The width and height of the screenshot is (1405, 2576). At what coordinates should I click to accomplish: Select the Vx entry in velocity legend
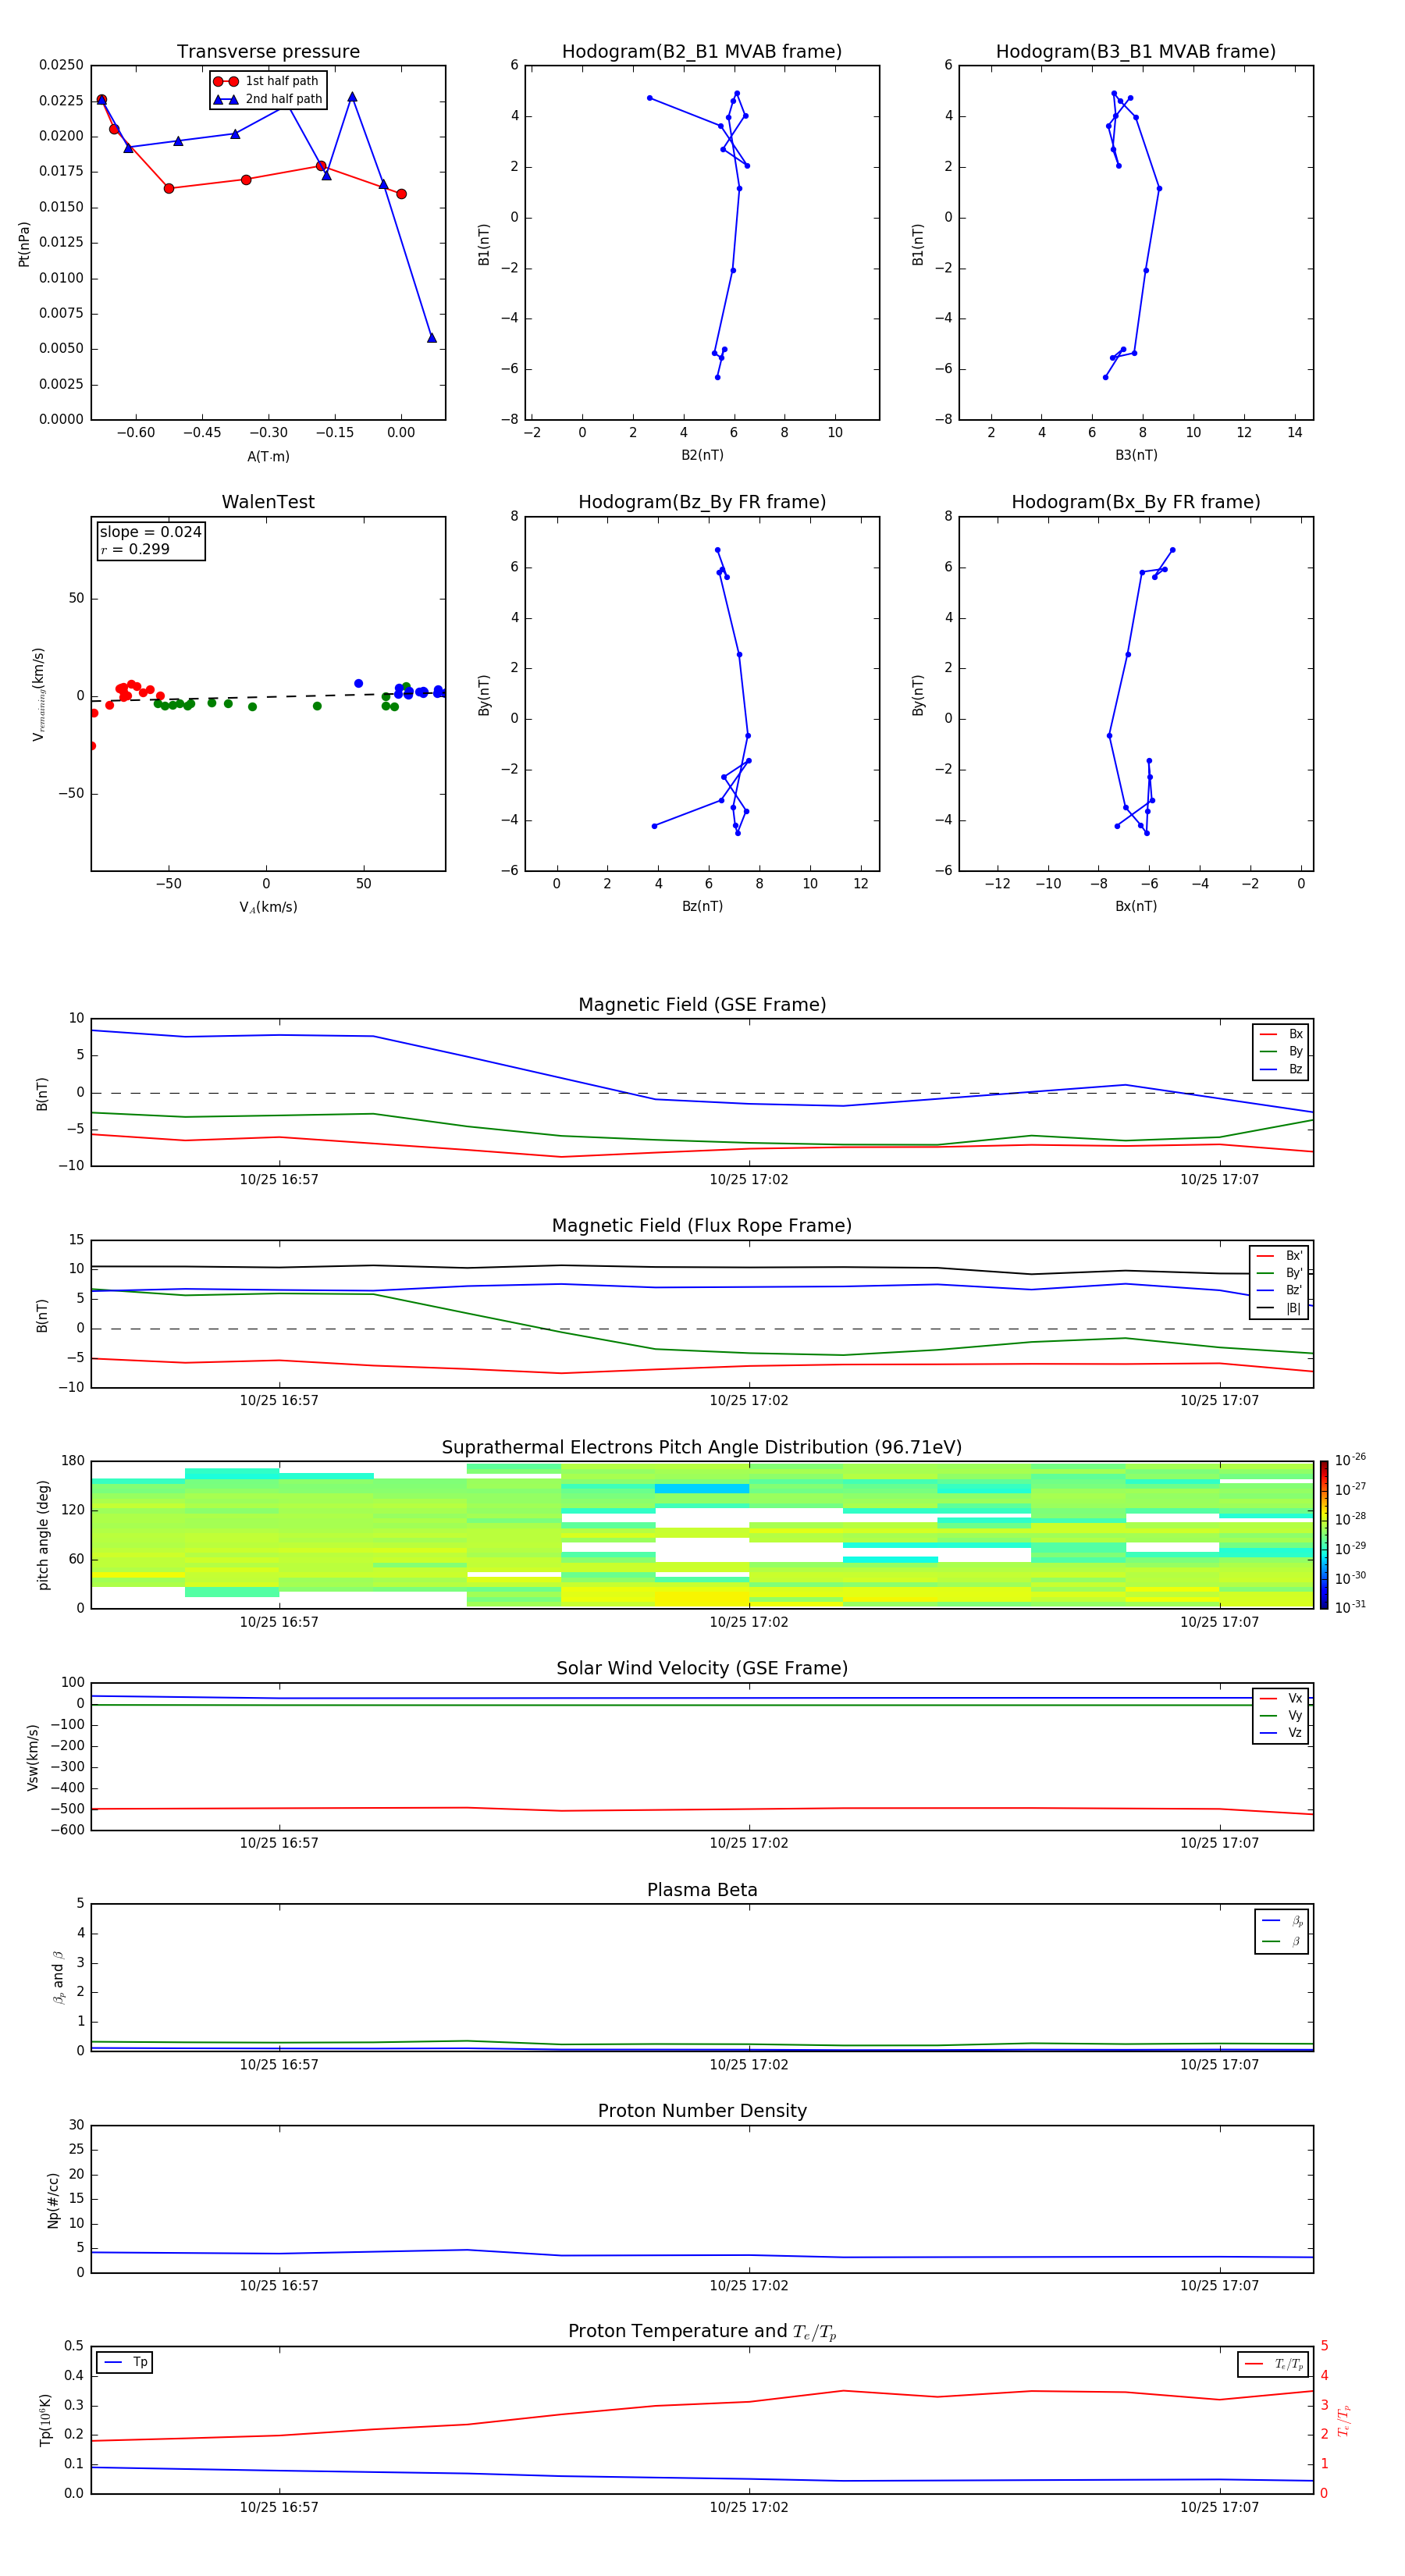pyautogui.click(x=1281, y=1699)
